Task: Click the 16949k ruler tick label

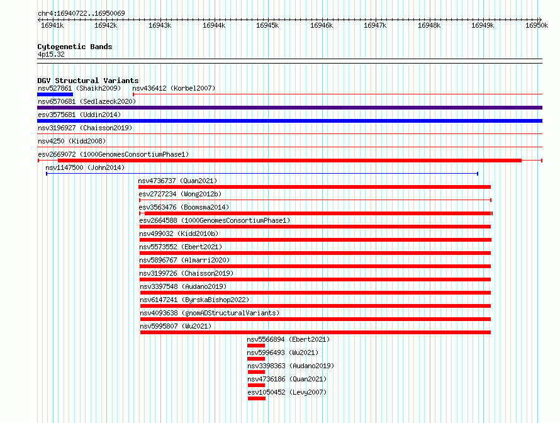Action: (483, 25)
